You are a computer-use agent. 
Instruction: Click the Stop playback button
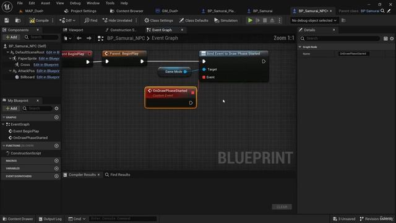click(265, 20)
